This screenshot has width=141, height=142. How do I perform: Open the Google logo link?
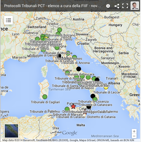point(70,133)
